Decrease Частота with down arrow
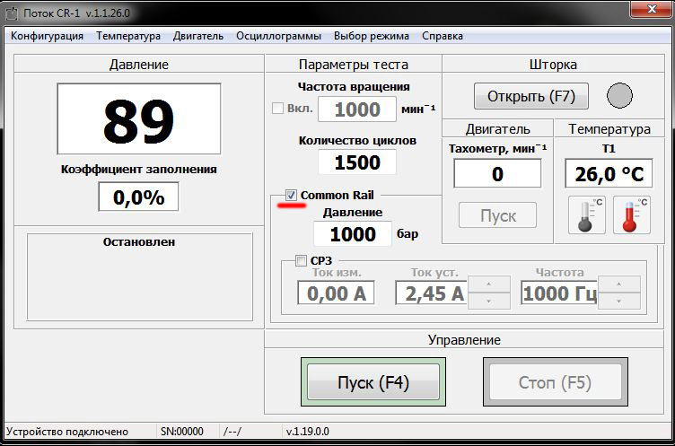The width and height of the screenshot is (675, 446). point(619,301)
